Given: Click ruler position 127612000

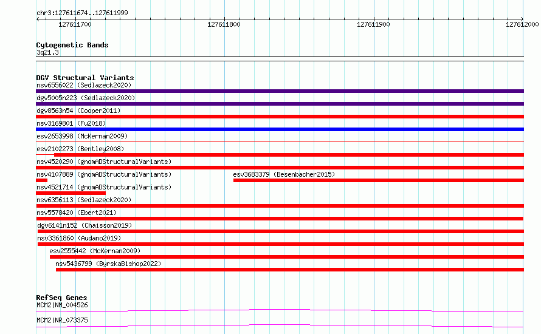Looking at the screenshot, I should 522,24.
